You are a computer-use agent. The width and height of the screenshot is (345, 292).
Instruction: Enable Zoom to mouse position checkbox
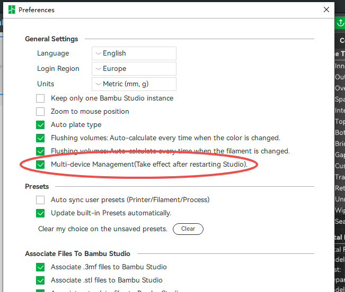(40, 112)
